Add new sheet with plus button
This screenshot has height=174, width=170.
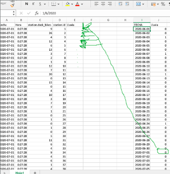tap(35, 173)
